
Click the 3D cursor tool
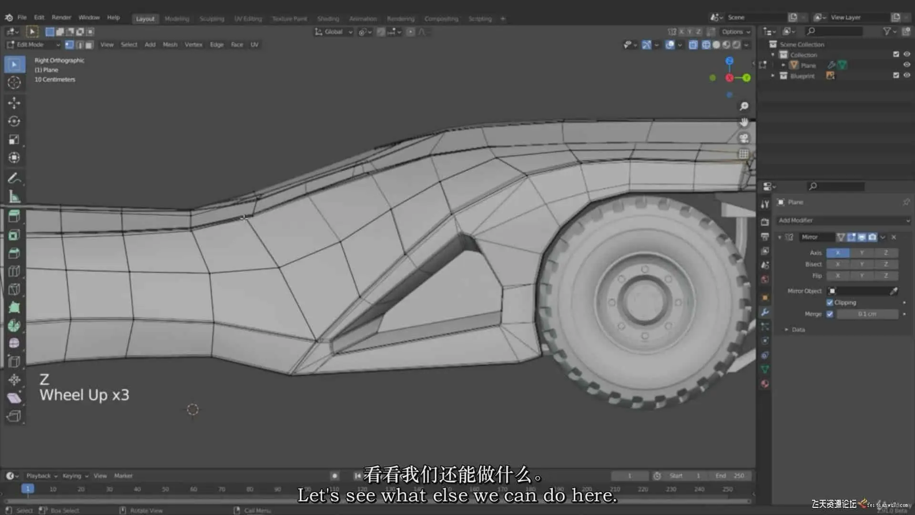pos(14,82)
